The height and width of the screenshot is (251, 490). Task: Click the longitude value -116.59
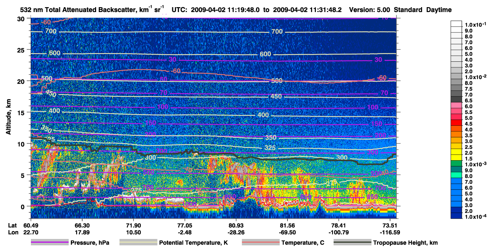click(390, 232)
